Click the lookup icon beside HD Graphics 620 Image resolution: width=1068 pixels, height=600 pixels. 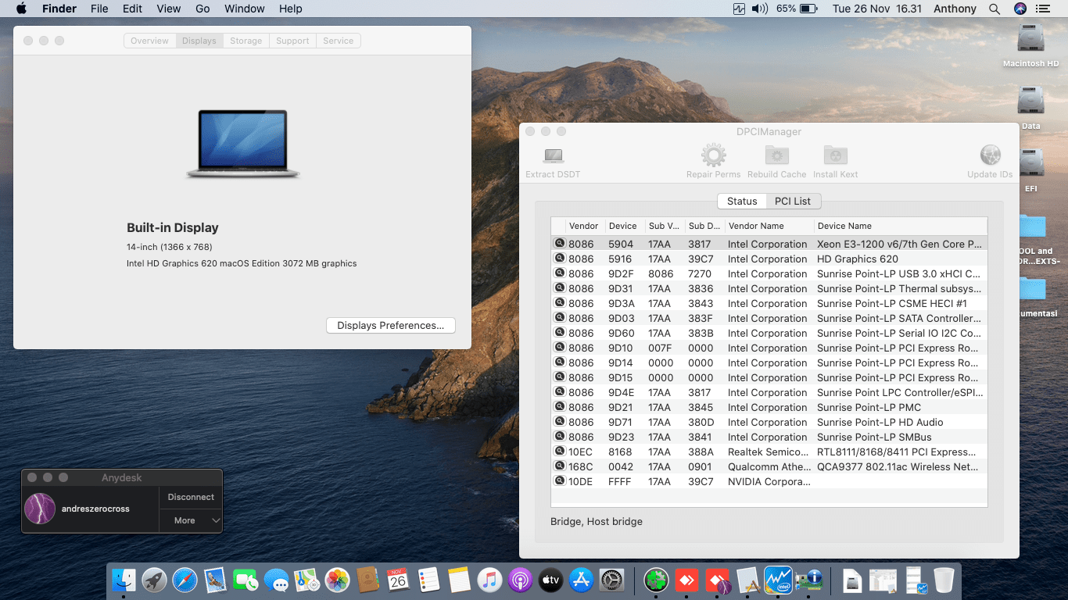pos(560,259)
